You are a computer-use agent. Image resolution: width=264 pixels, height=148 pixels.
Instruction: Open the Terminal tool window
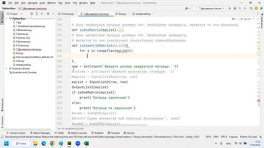coord(113,133)
